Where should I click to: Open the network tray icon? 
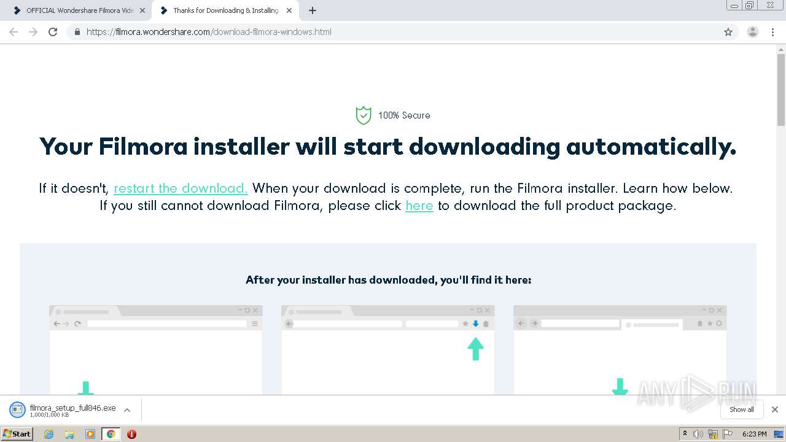[x=713, y=434]
